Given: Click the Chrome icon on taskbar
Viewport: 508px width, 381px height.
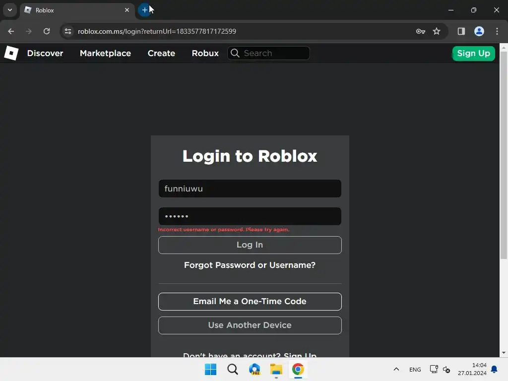Looking at the screenshot, I should point(298,369).
